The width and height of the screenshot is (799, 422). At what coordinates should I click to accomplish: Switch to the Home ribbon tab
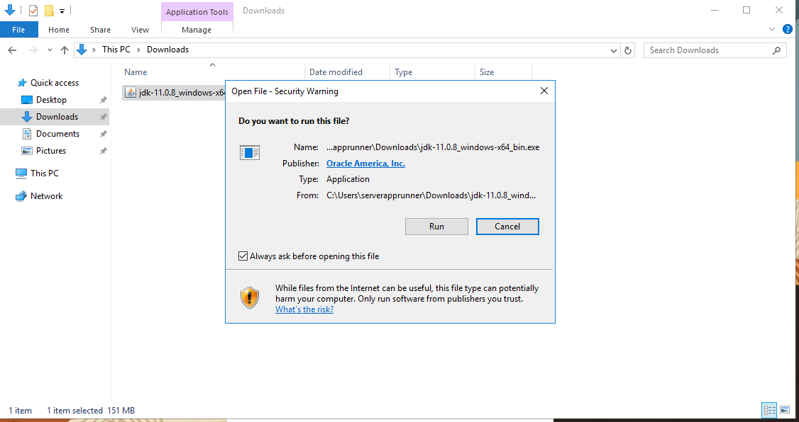click(x=59, y=30)
